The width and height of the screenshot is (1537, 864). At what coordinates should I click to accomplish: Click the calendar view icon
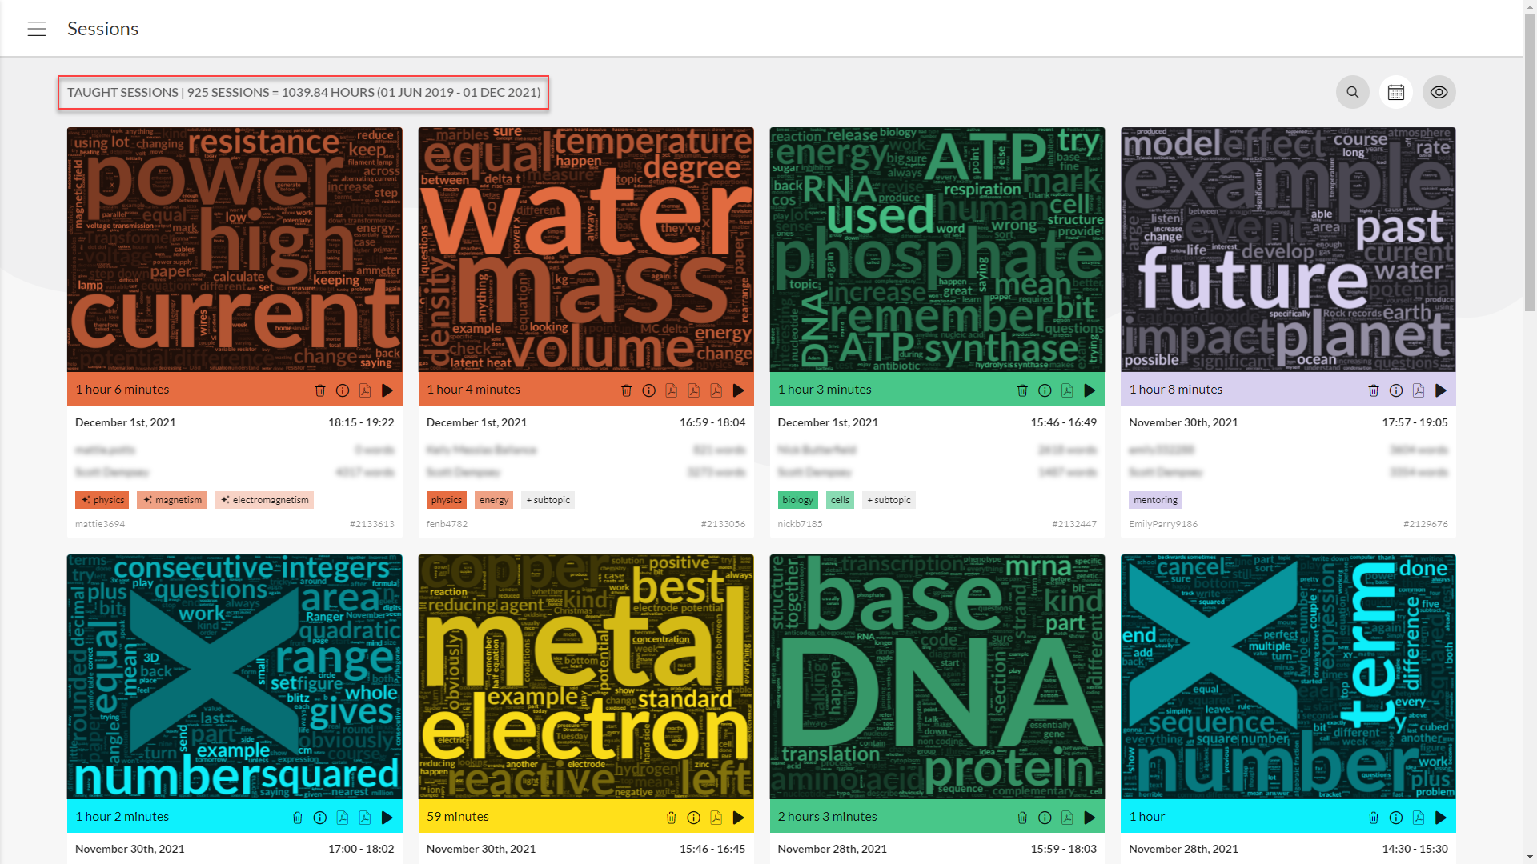[x=1395, y=92]
